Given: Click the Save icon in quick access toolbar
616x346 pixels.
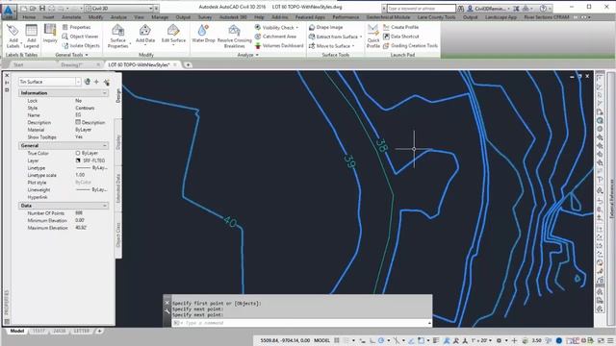Looking at the screenshot, I should pyautogui.click(x=42, y=9).
